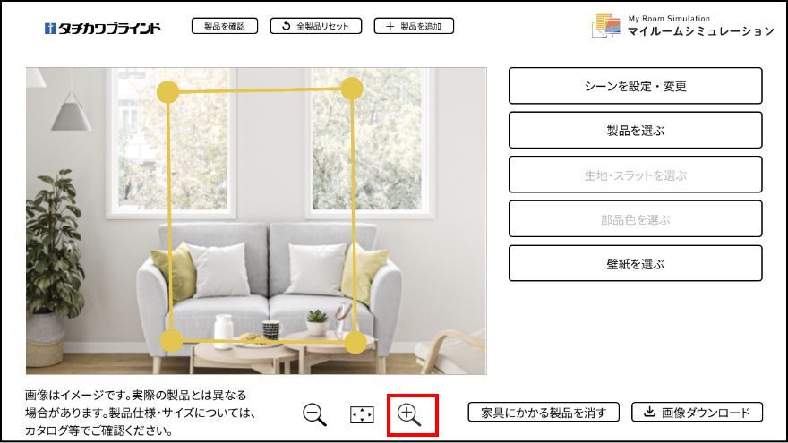Click the reset arrow icon on 全製品リセット

pyautogui.click(x=286, y=26)
